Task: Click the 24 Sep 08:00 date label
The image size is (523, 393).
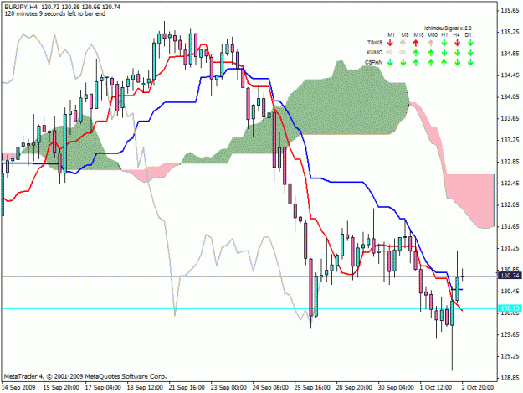Action: click(270, 388)
